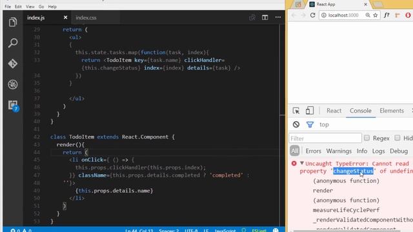Click line number 42 in the gutter
Screen dimensions: 413x232
tap(37, 137)
